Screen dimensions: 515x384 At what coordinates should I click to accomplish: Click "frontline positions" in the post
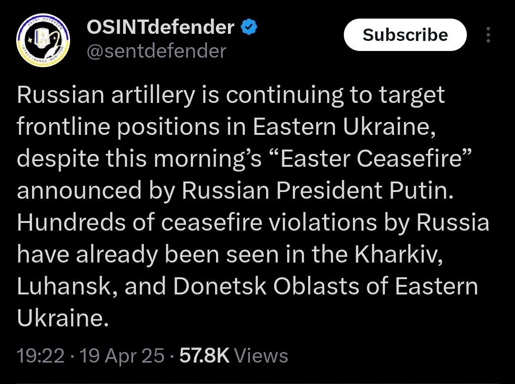tap(131, 127)
